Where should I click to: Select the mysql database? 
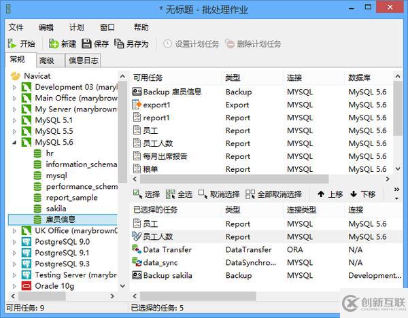click(56, 175)
